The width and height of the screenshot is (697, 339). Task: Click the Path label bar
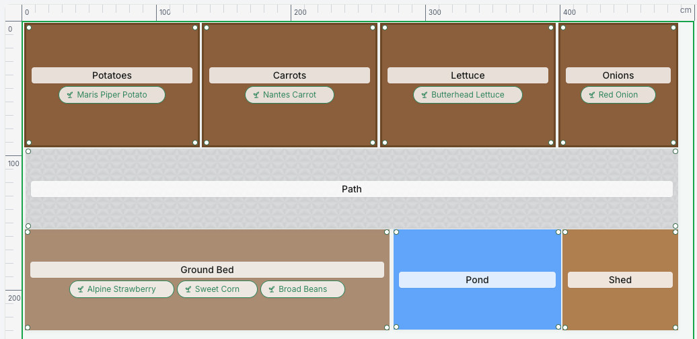click(352, 189)
